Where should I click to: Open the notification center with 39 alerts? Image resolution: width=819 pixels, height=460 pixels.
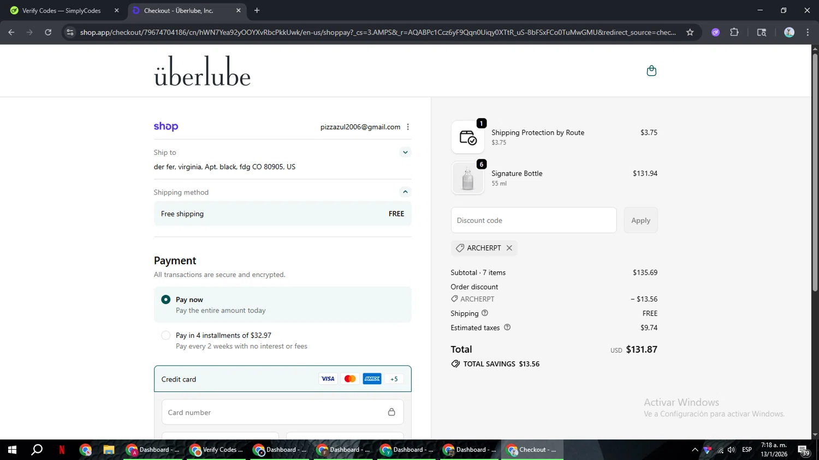(x=804, y=450)
